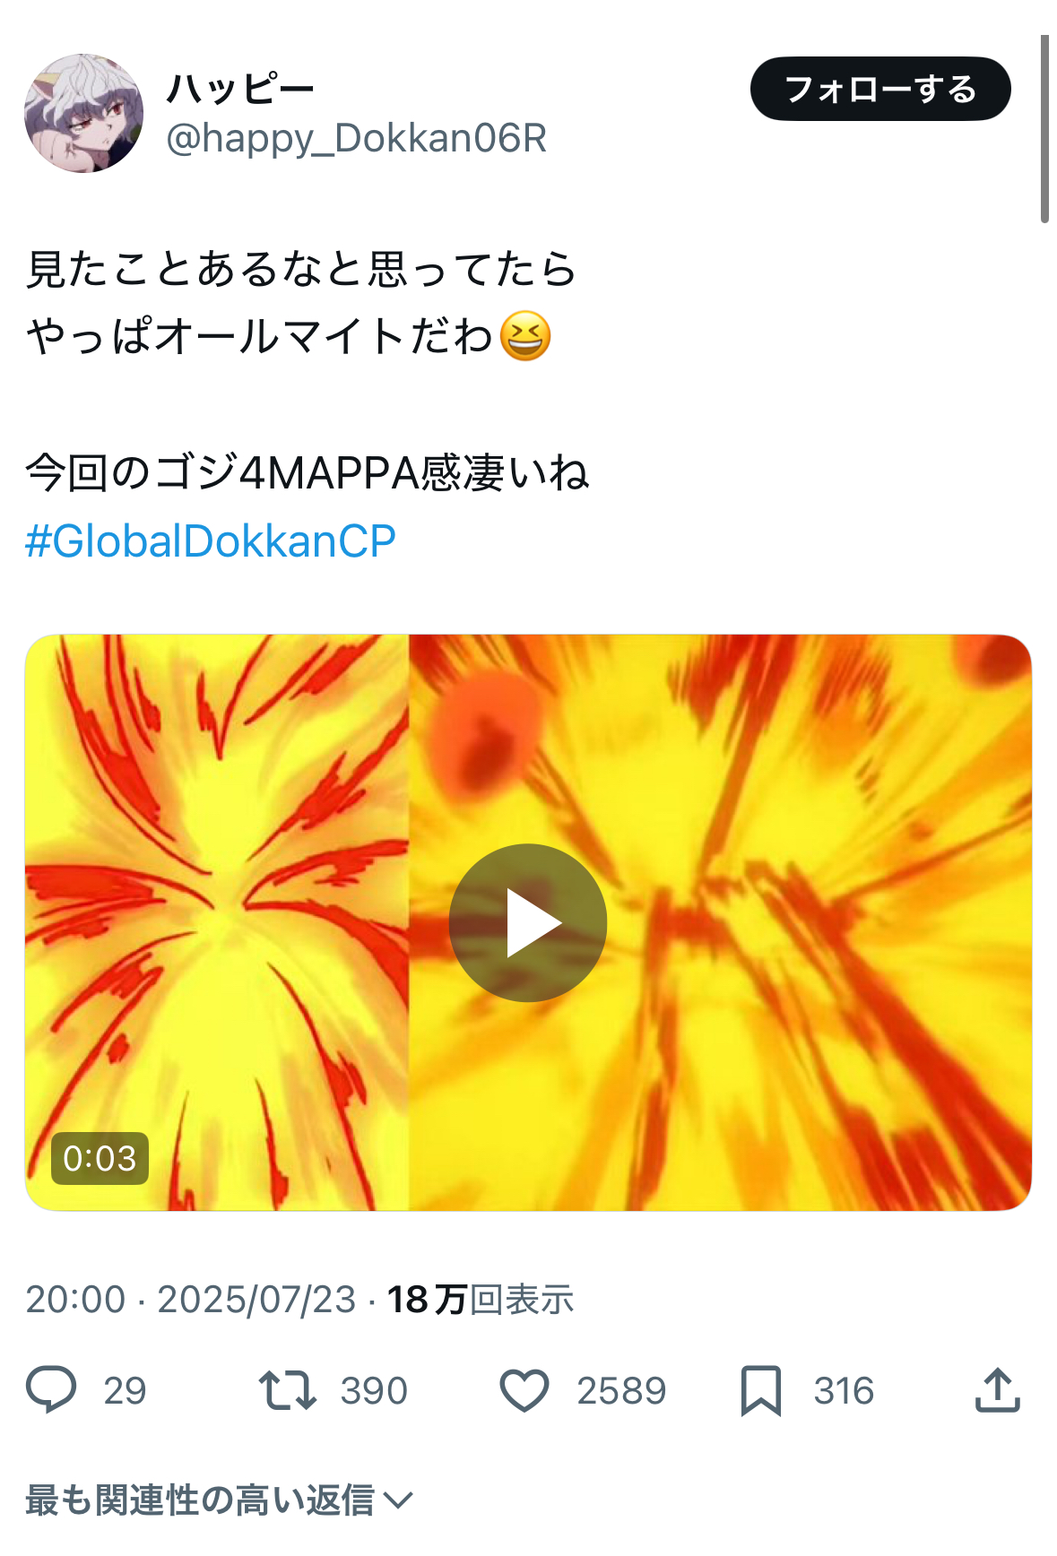Click the @happy_Dokkan06R handle

[356, 138]
